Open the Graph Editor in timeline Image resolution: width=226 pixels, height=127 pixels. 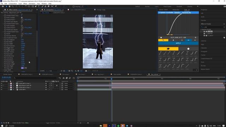(x=74, y=78)
